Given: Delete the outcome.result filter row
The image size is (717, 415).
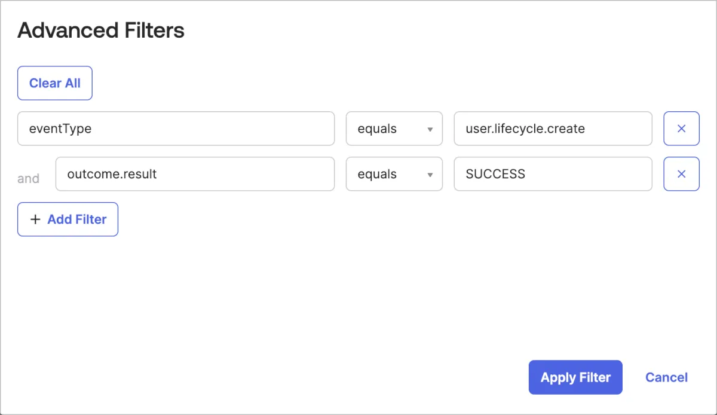Looking at the screenshot, I should (681, 174).
